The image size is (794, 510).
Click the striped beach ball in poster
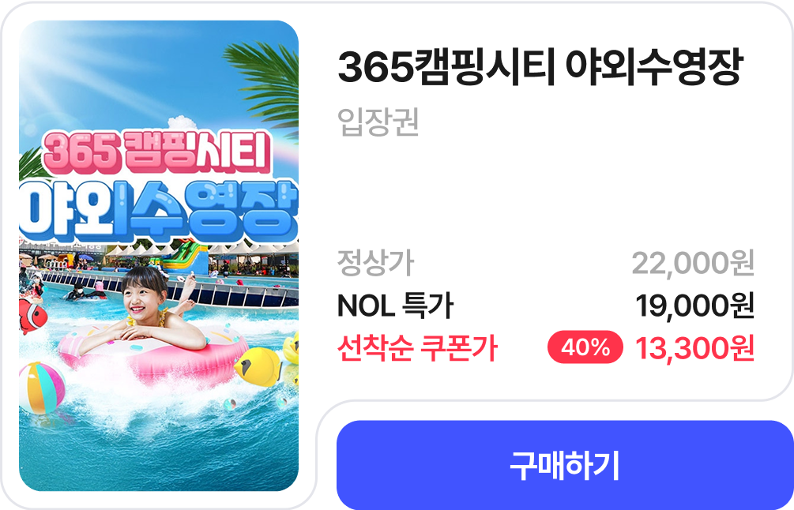[42, 388]
